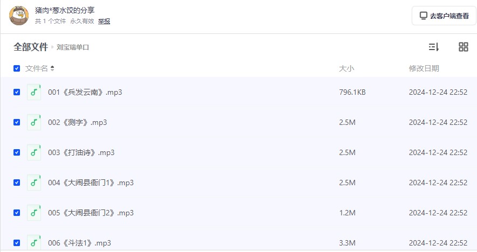Uncheck the select-all 文件名 checkbox
The height and width of the screenshot is (252, 477).
17,68
